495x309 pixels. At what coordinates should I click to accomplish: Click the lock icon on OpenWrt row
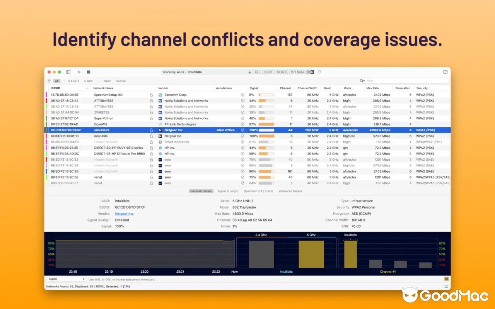coord(151,124)
